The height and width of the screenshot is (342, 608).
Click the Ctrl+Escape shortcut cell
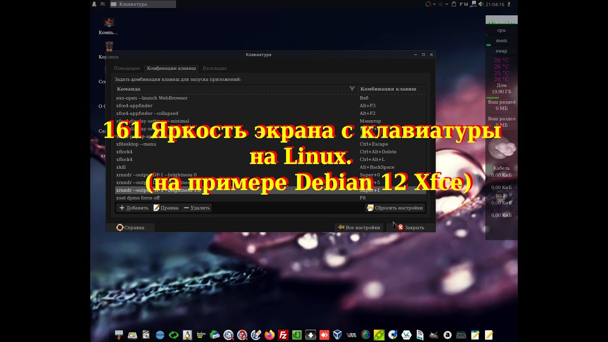[374, 144]
